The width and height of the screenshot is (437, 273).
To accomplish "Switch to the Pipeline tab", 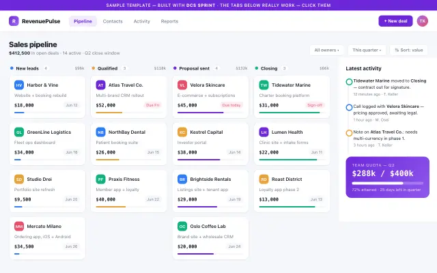I will (83, 21).
